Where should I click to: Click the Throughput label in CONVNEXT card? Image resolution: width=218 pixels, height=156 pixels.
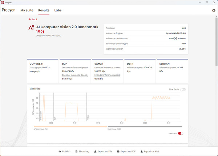click(36, 67)
